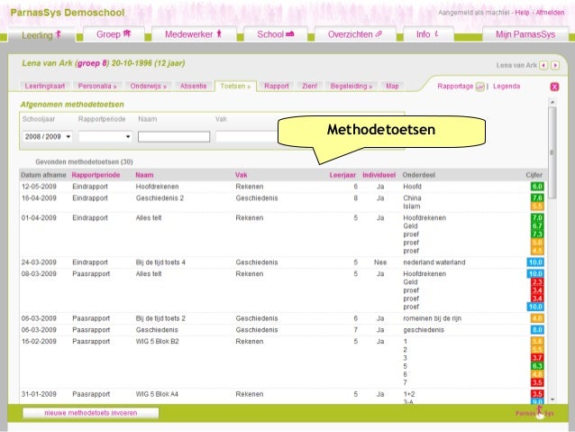Click the Rapportage chart icon
Viewport: 575px width, 432px height.
(x=480, y=87)
